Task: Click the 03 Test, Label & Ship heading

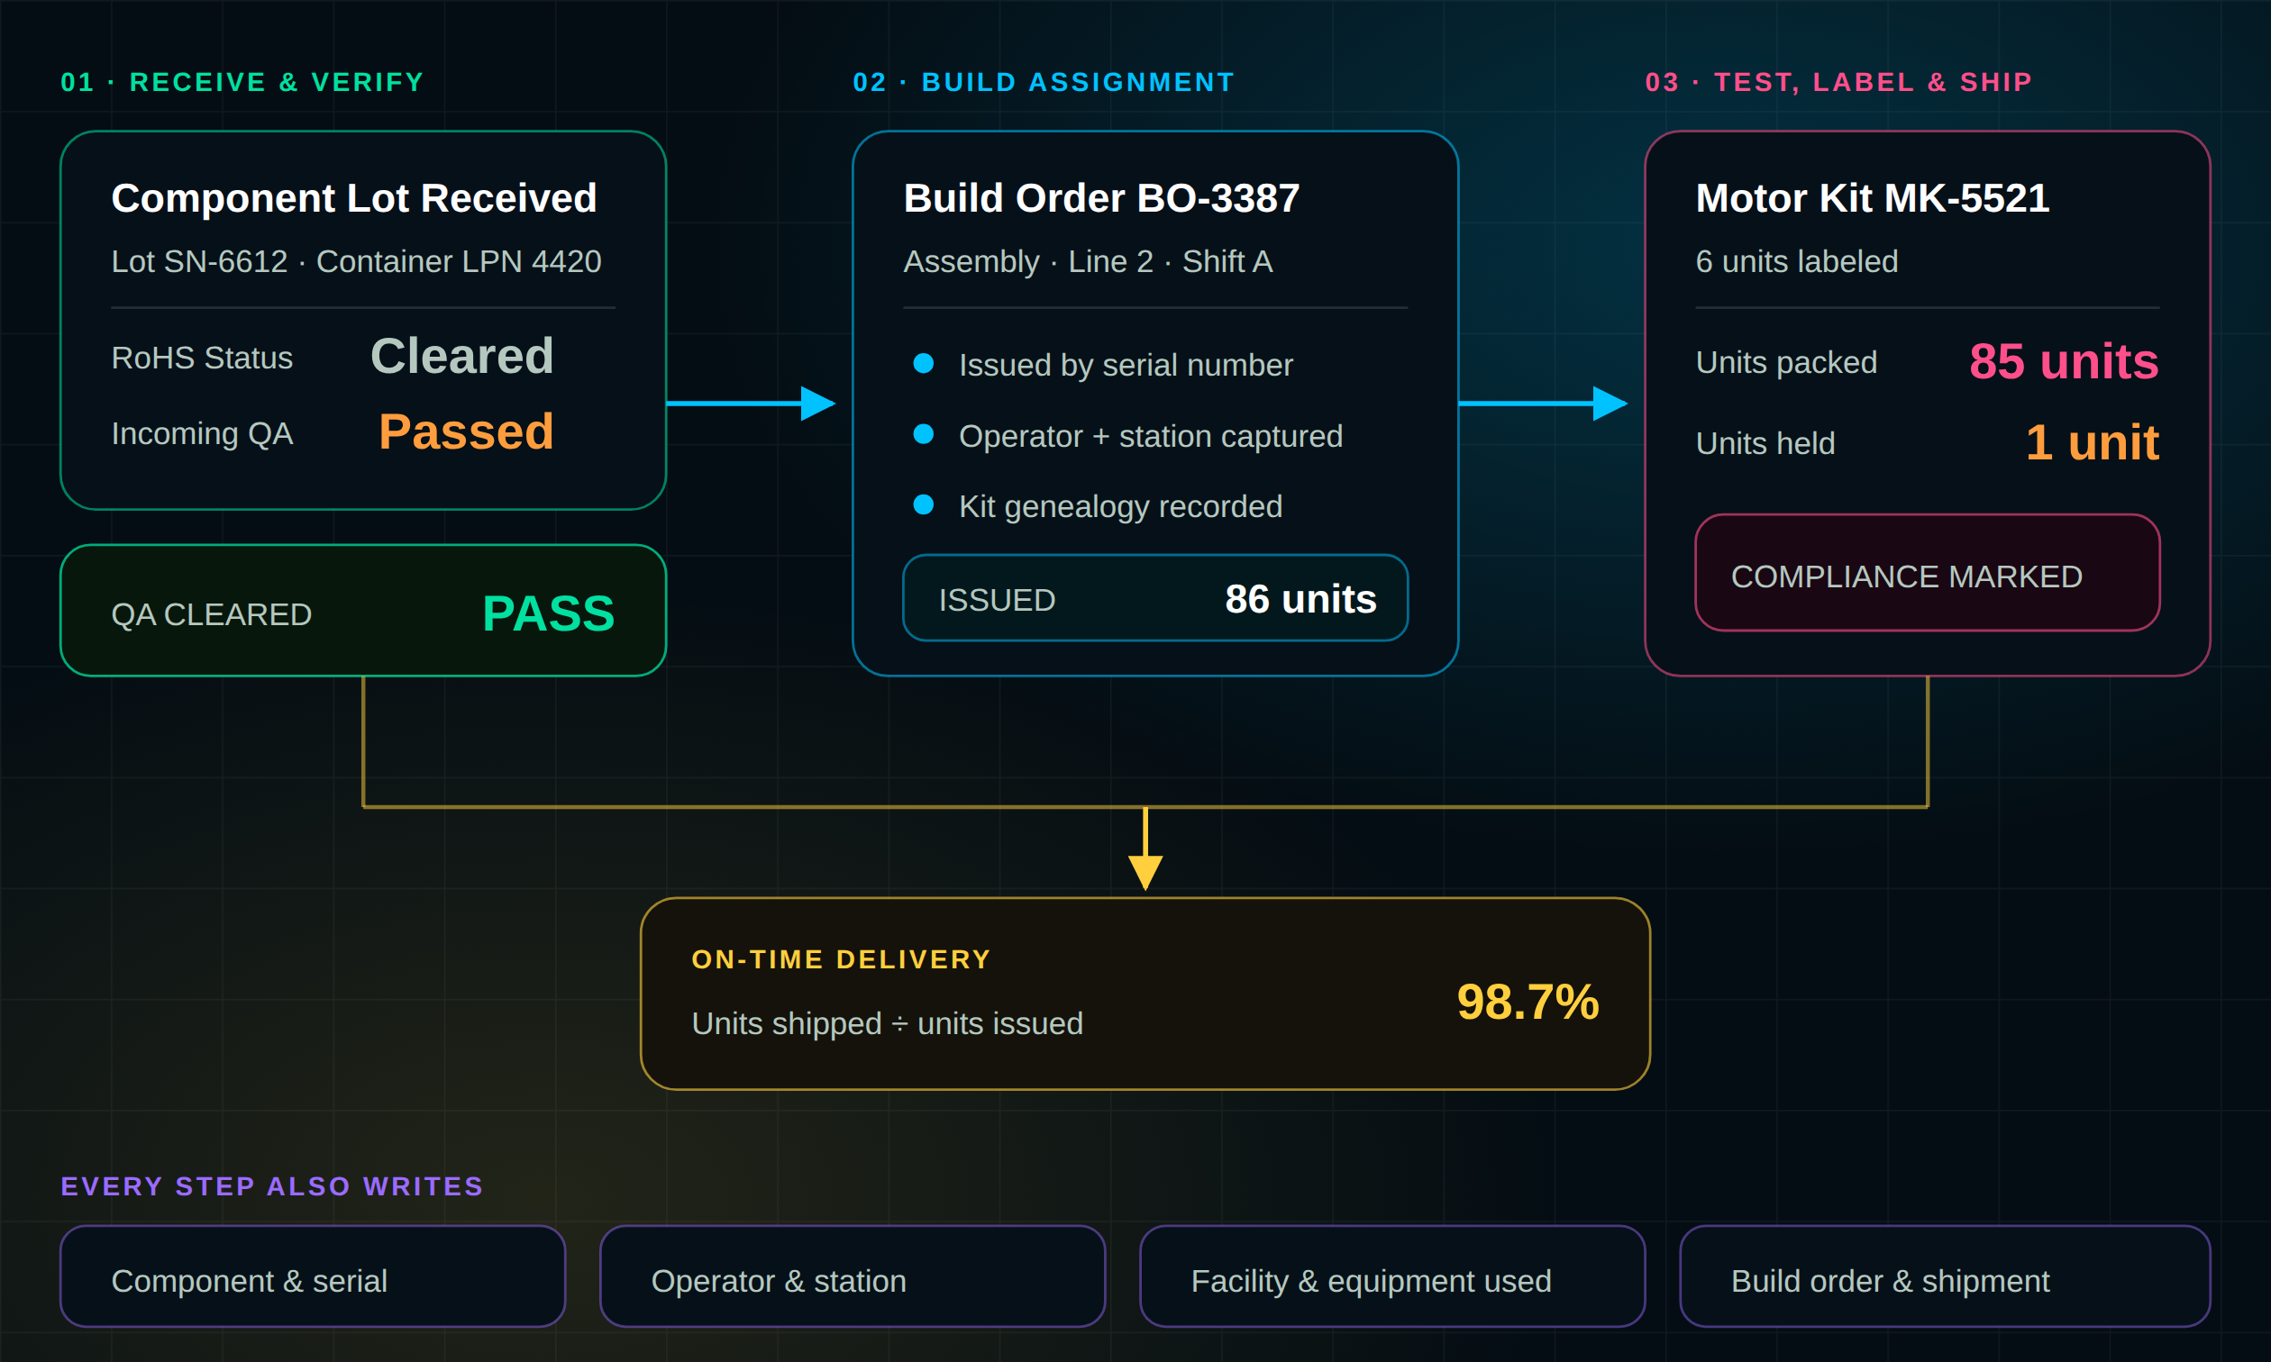Action: tap(1838, 83)
